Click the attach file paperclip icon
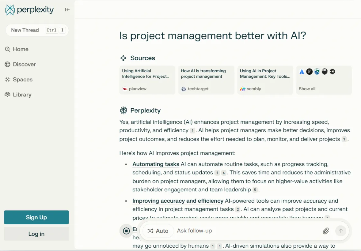 click(x=325, y=231)
